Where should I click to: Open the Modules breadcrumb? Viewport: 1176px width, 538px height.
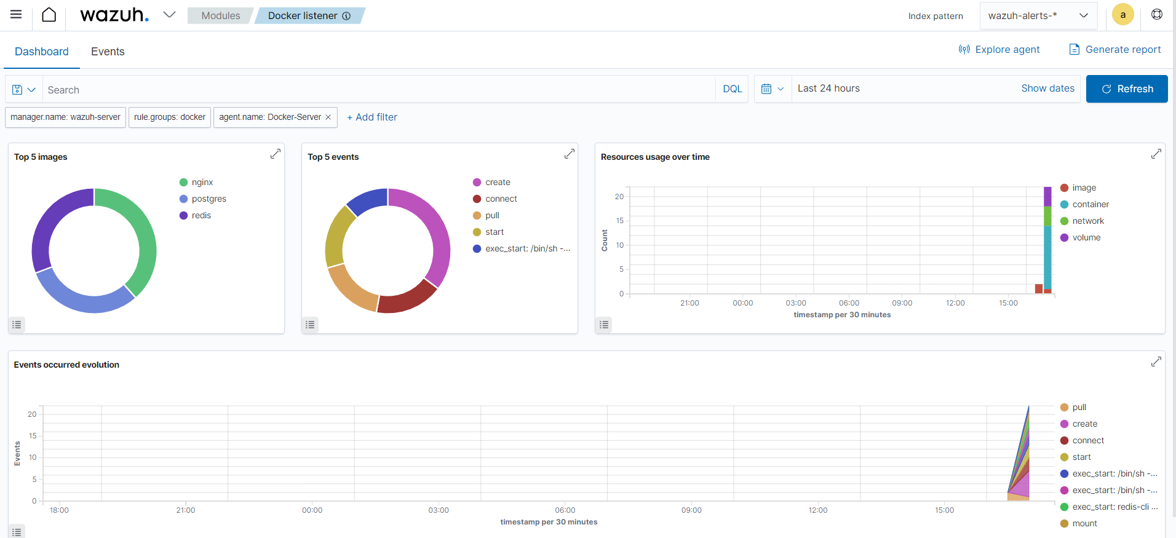pyautogui.click(x=221, y=15)
